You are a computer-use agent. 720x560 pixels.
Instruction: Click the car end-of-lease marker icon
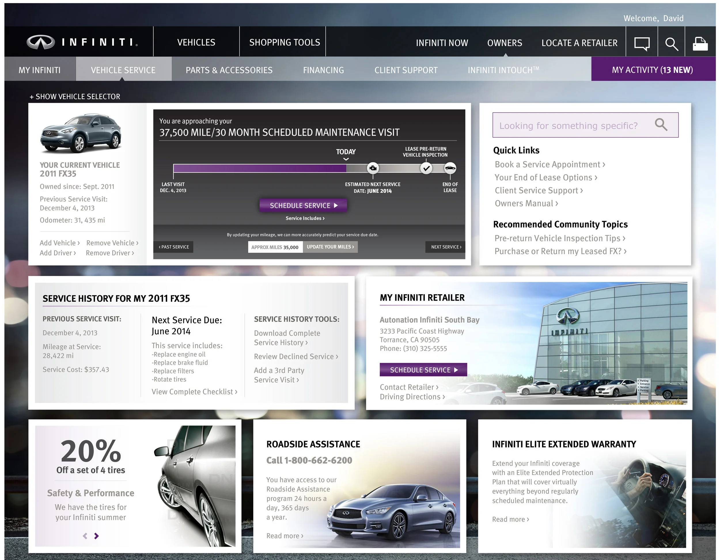coord(450,168)
